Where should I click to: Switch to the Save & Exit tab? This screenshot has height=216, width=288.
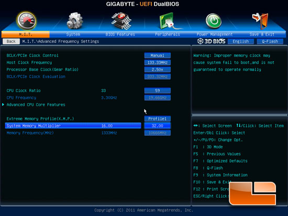tap(262, 35)
